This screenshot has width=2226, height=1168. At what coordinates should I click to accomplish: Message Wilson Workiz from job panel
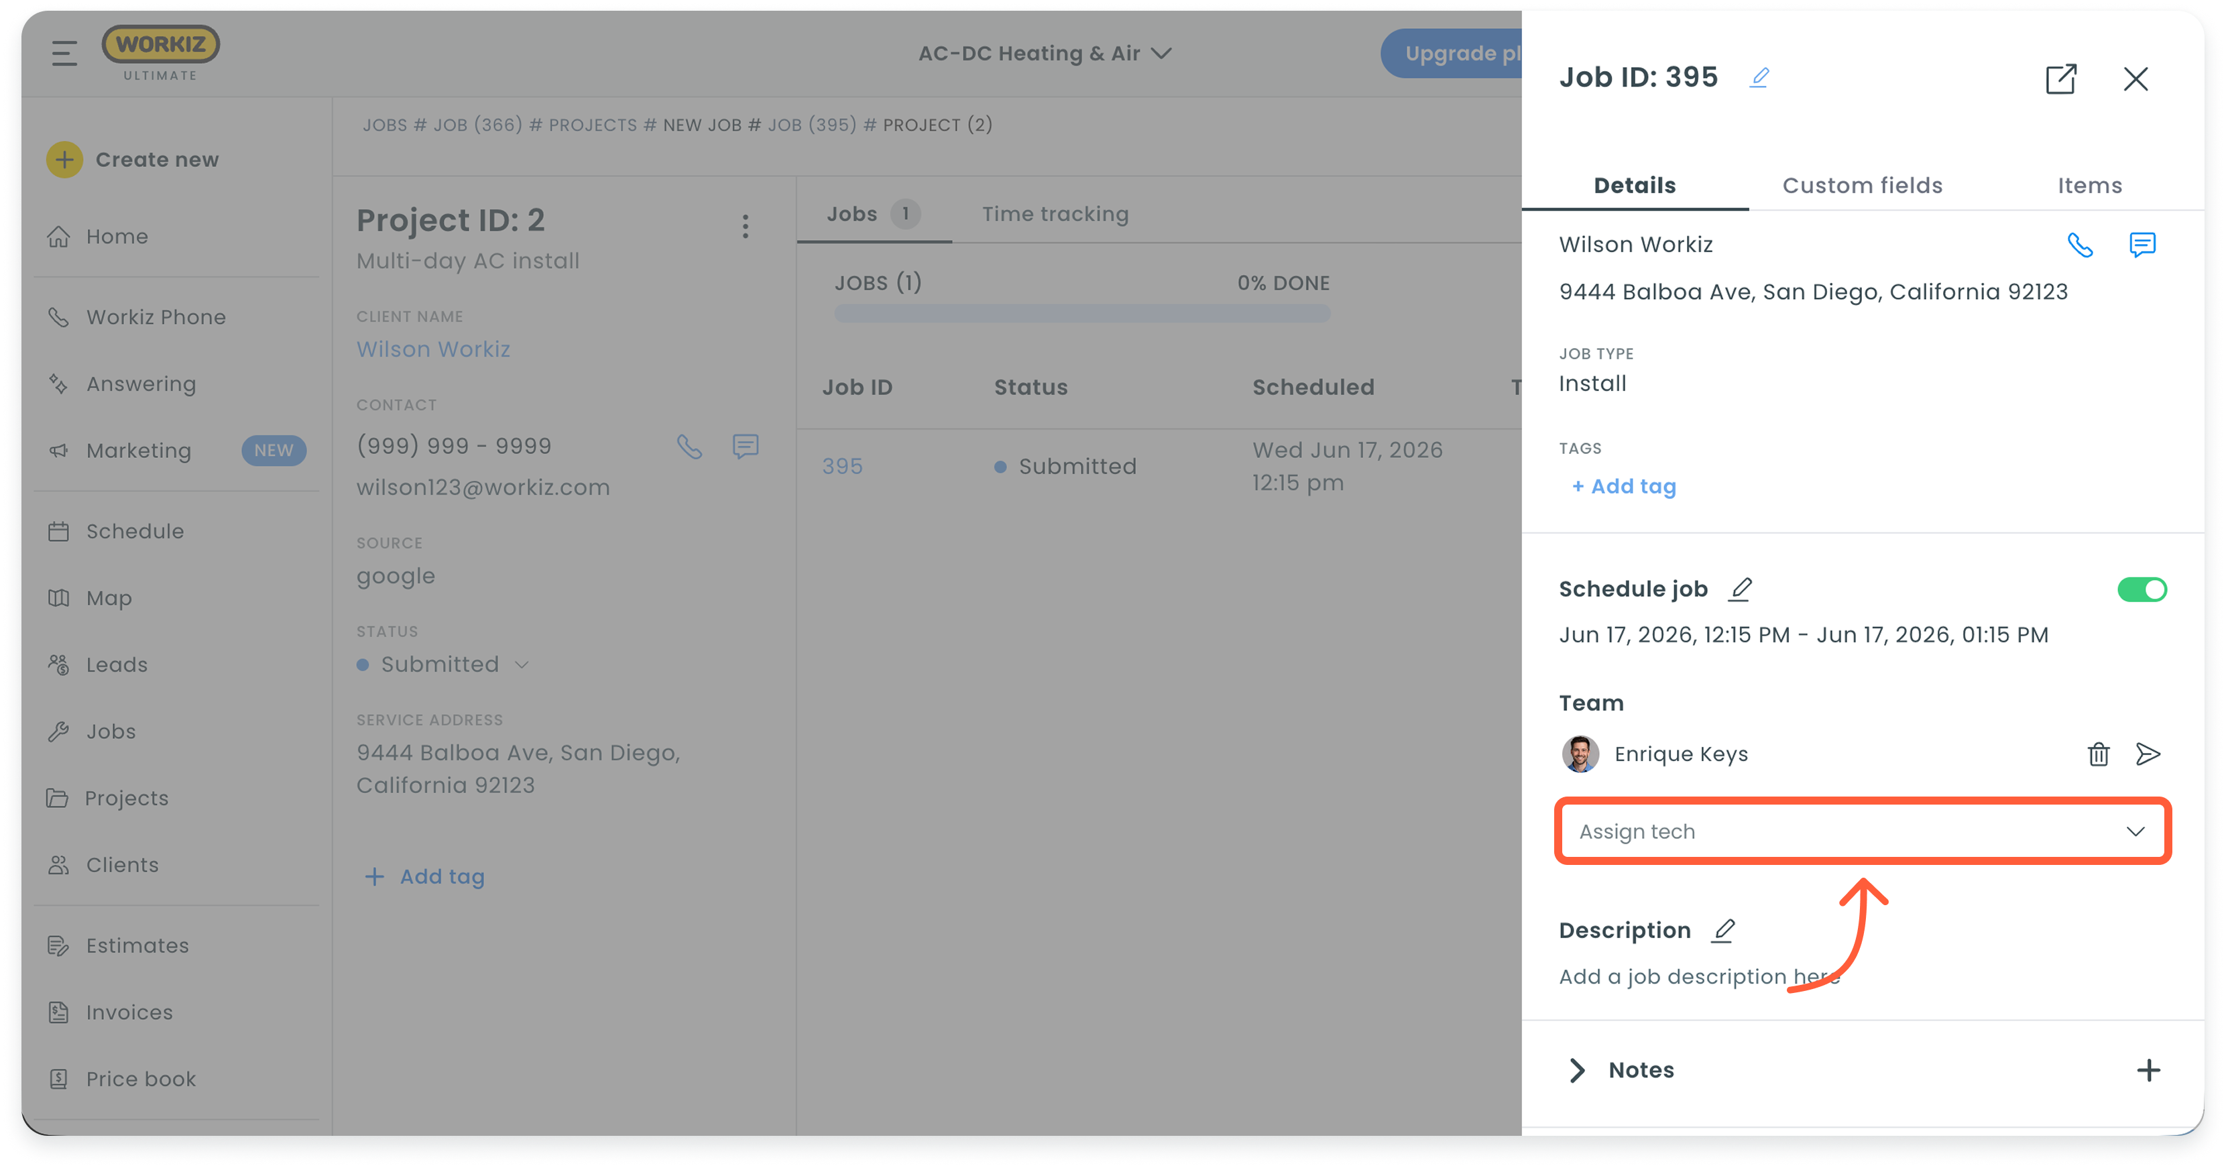coord(2142,245)
